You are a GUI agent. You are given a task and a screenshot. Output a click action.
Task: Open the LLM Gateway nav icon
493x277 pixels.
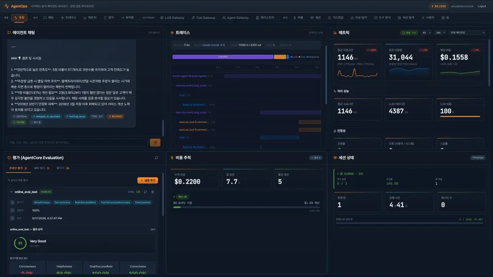162,18
